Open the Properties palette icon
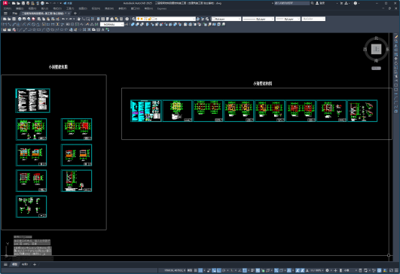 (x=98, y=19)
